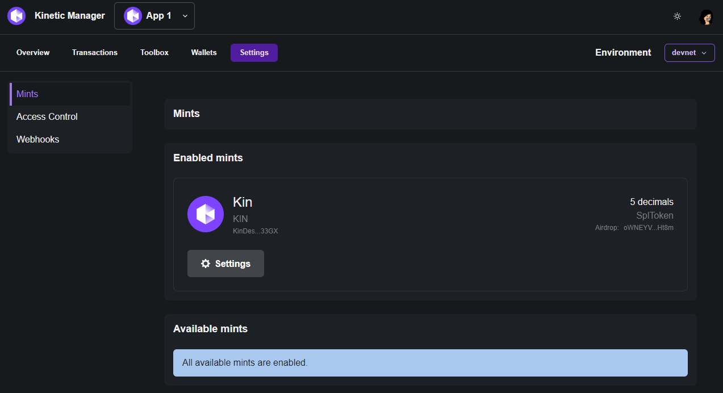Screen dimensions: 723x393
Task: Navigate to the Wallets tab
Action: (x=203, y=52)
